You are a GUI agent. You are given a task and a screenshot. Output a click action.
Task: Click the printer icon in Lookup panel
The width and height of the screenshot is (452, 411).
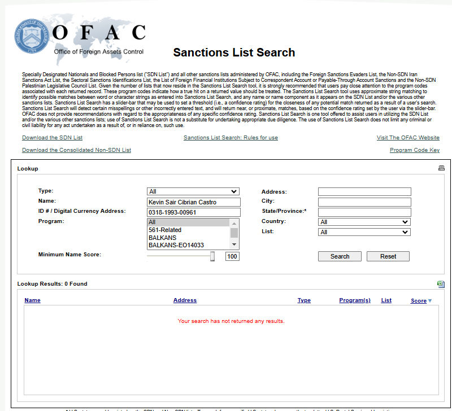click(441, 168)
